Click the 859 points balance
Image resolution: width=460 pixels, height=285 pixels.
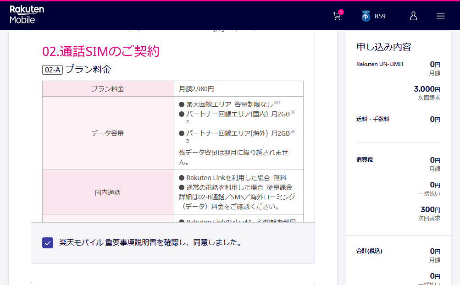(x=380, y=16)
